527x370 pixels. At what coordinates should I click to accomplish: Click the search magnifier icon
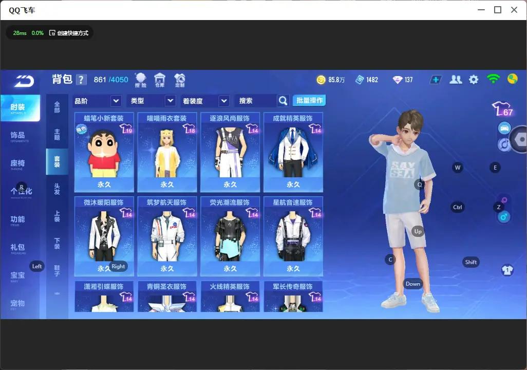pos(283,101)
